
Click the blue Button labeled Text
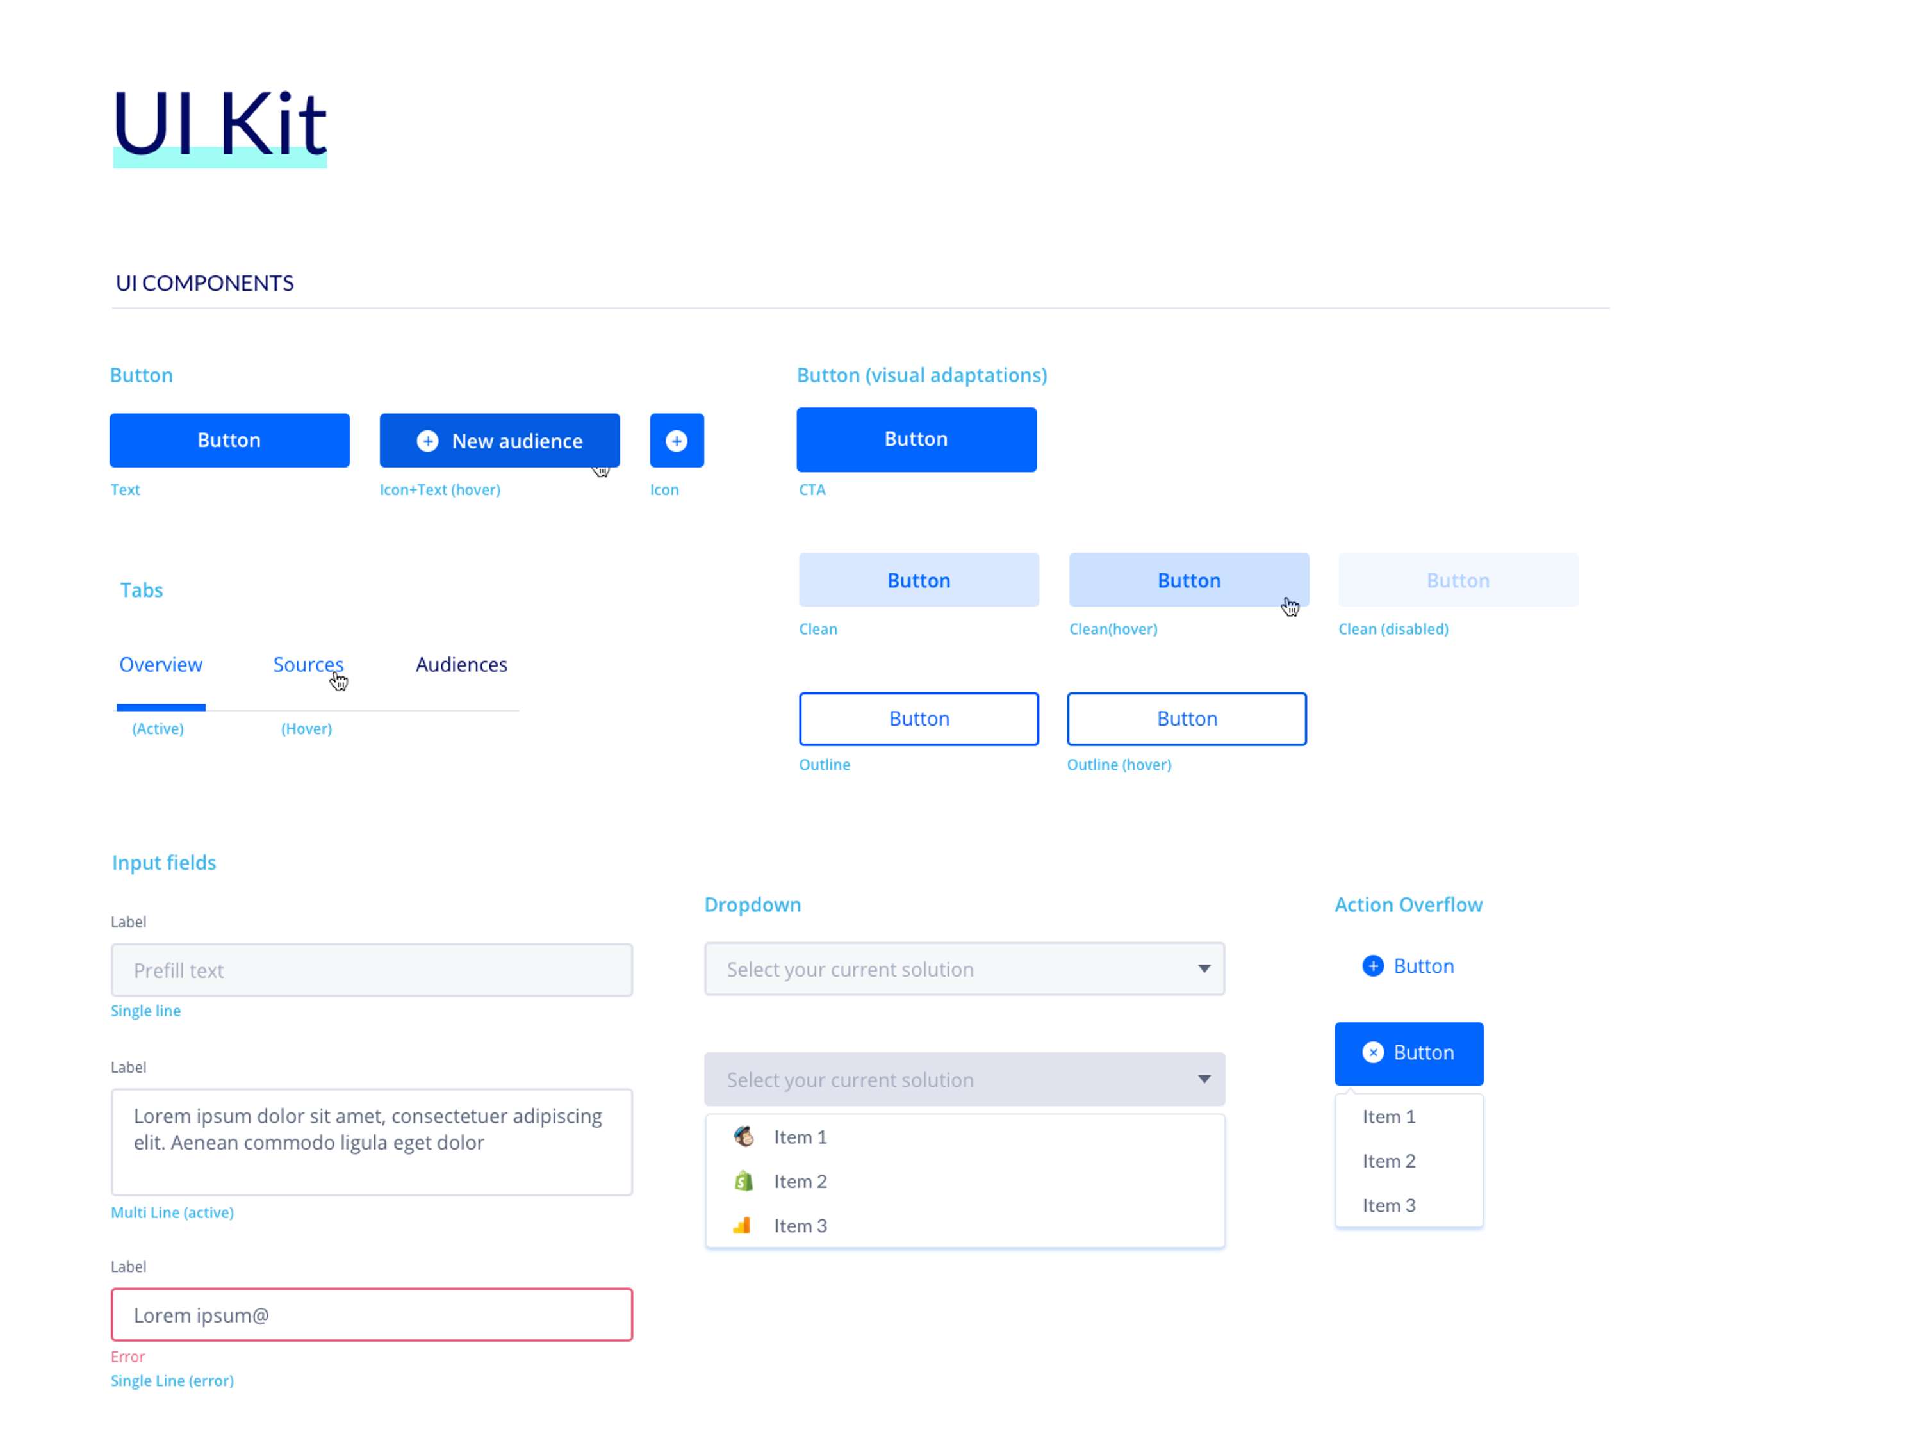[229, 441]
